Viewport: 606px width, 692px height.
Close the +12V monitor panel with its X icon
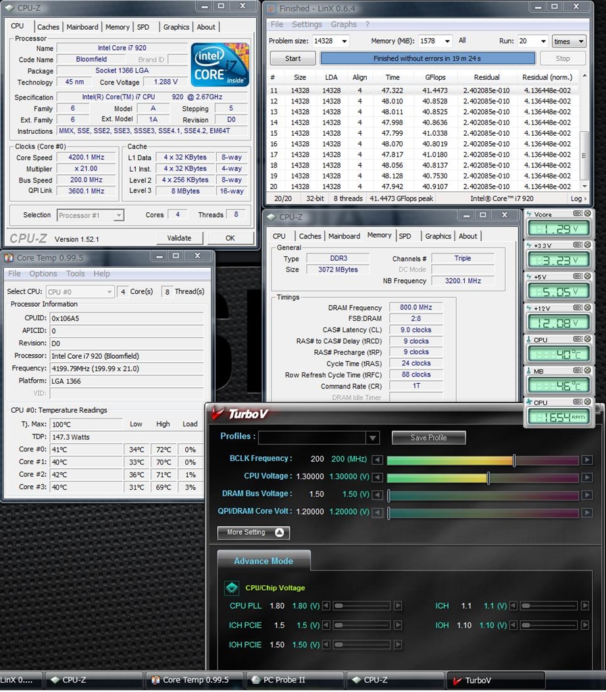coord(588,307)
